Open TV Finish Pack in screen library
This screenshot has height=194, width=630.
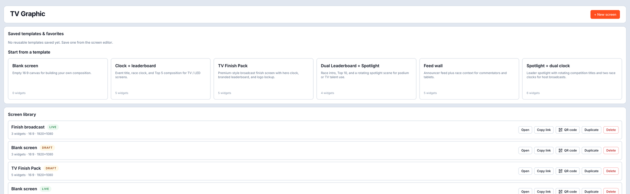coord(525,171)
